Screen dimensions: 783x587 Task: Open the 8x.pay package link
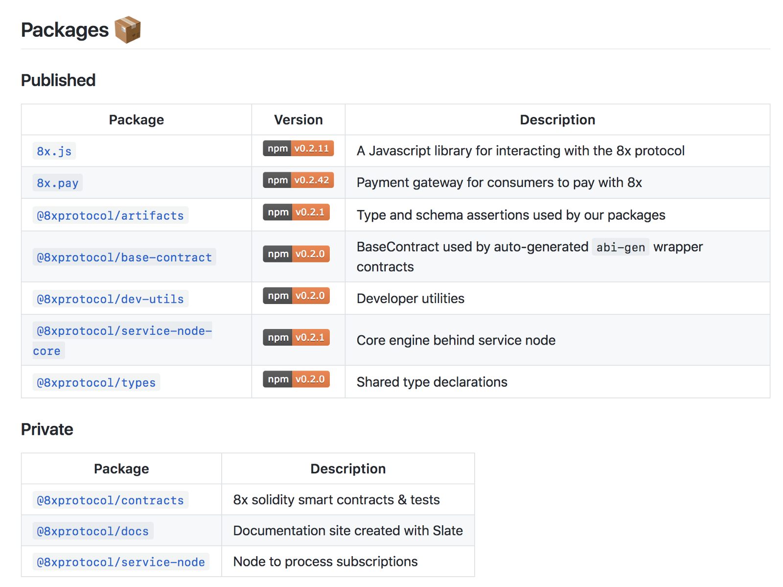click(58, 183)
